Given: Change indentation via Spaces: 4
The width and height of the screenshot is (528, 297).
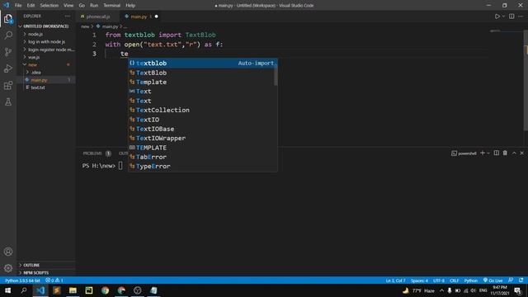Looking at the screenshot, I should point(419,280).
